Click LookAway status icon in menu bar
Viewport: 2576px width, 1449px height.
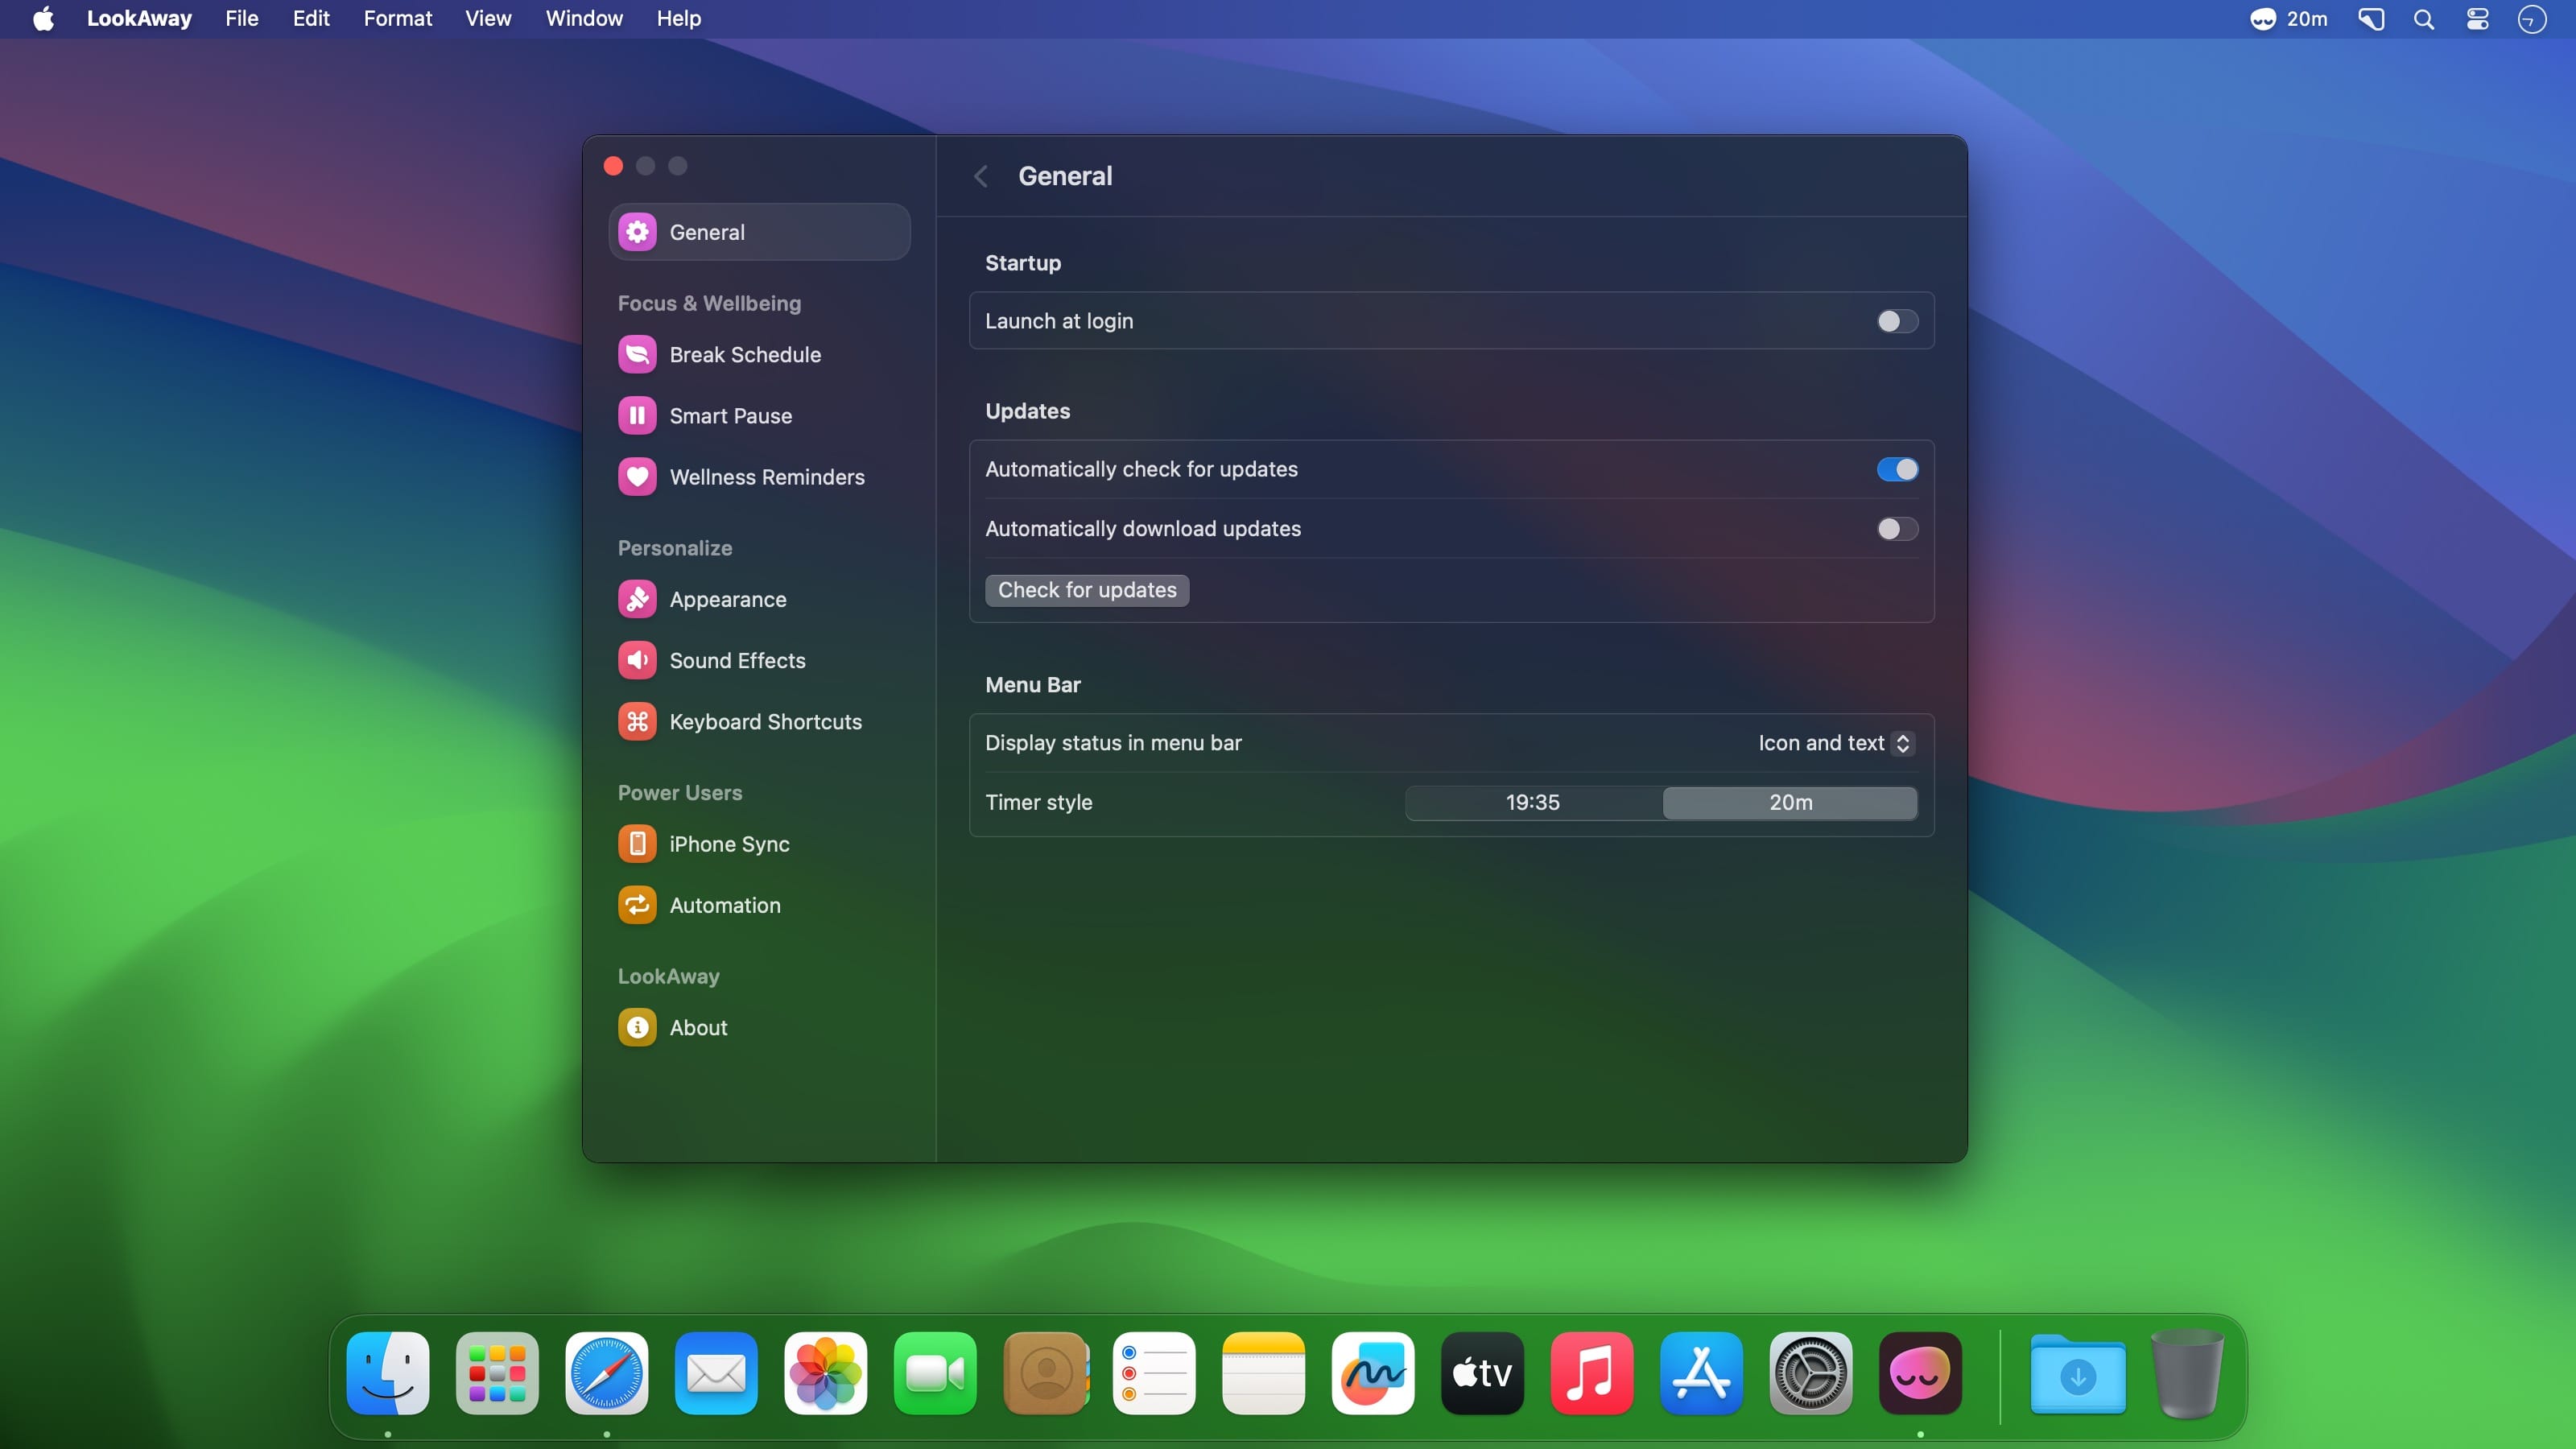coord(2263,19)
